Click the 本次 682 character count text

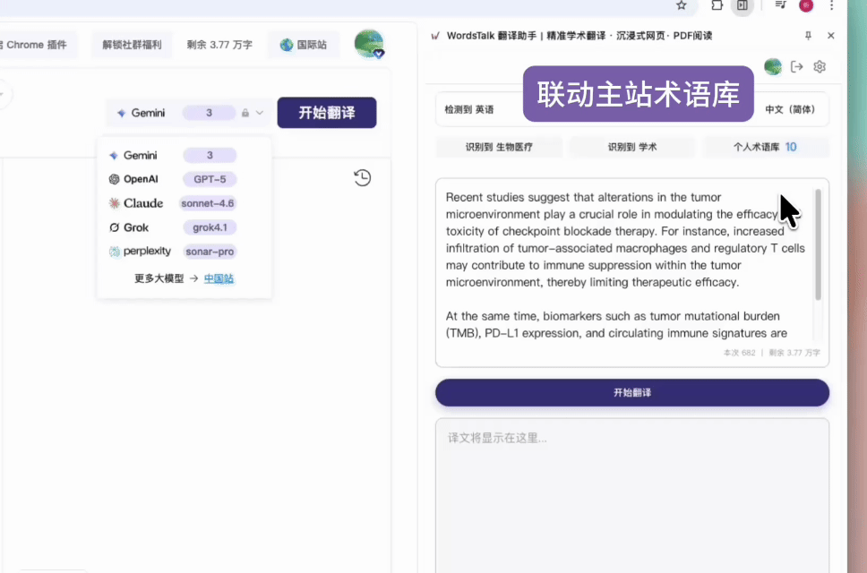click(x=739, y=353)
